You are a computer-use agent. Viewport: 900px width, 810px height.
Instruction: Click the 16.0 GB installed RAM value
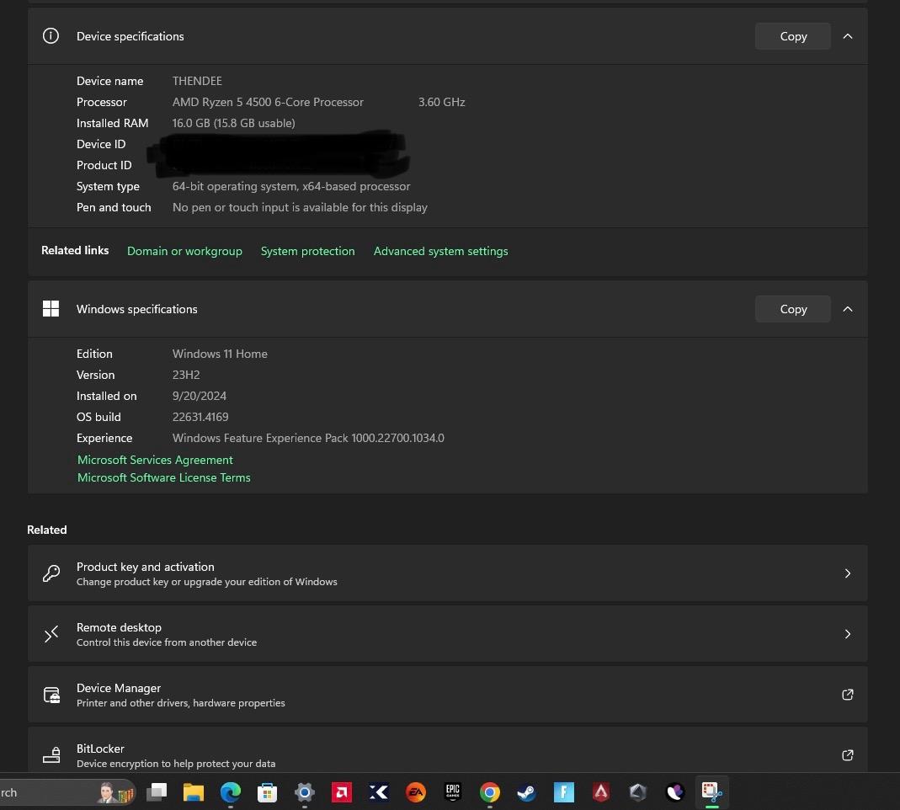[x=233, y=123]
